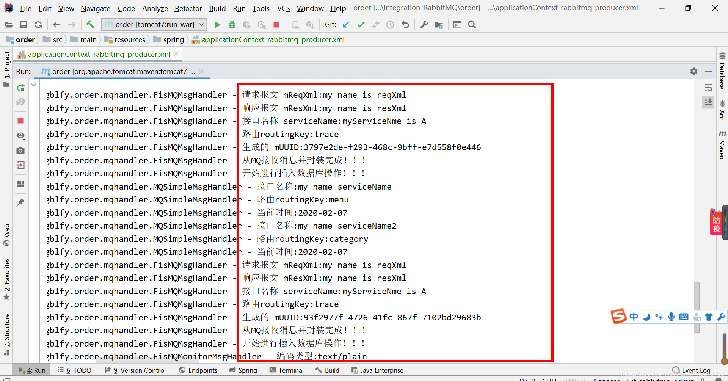The height and width of the screenshot is (381, 728).
Task: Navigate back with the left arrow
Action: tap(57, 25)
